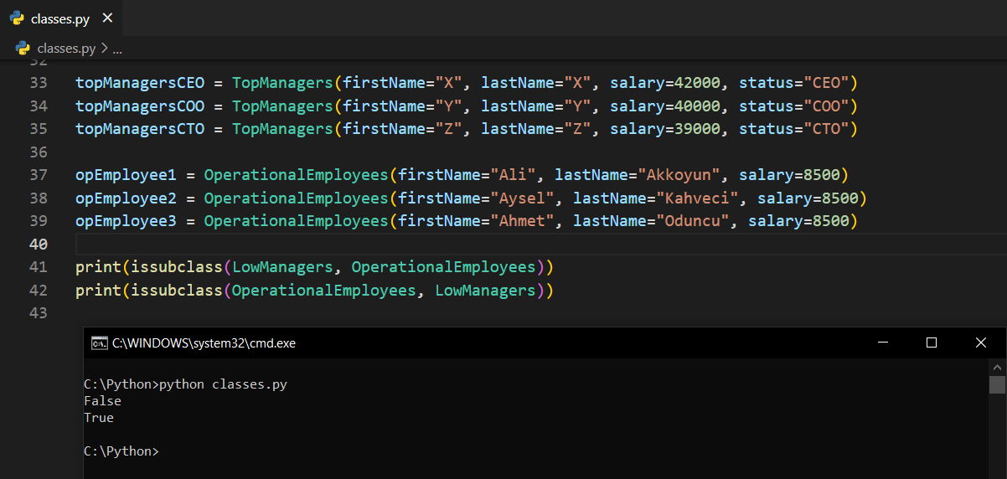Click the cmd.exe title bar text
The height and width of the screenshot is (479, 1007).
(x=204, y=343)
